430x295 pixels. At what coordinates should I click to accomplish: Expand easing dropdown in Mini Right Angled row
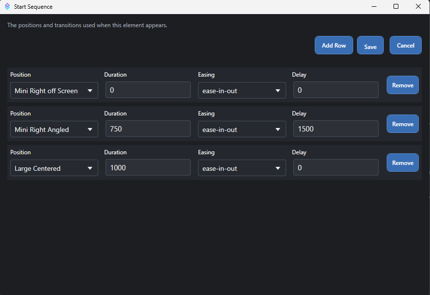click(x=242, y=129)
